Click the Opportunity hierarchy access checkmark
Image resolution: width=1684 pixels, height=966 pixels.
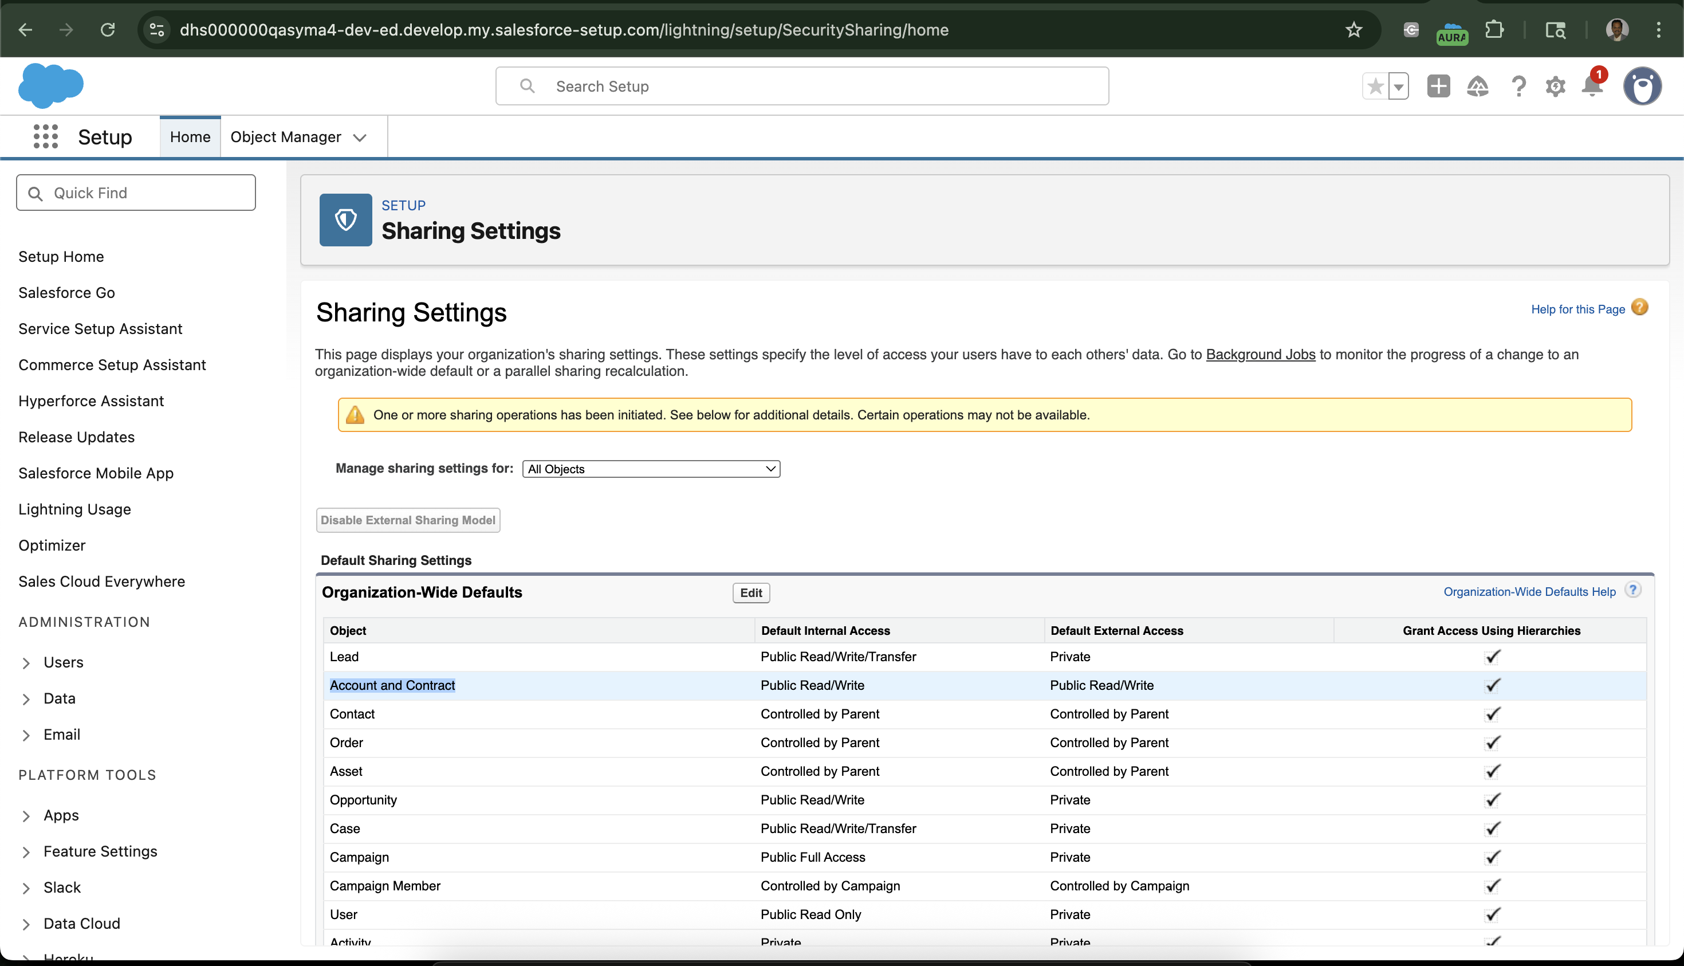click(1492, 800)
